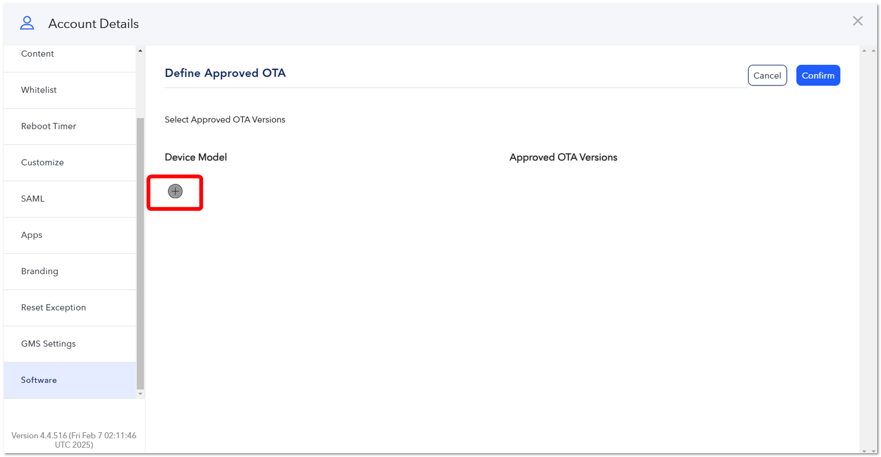Switch to the Apps section
This screenshot has width=881, height=457.
point(69,235)
